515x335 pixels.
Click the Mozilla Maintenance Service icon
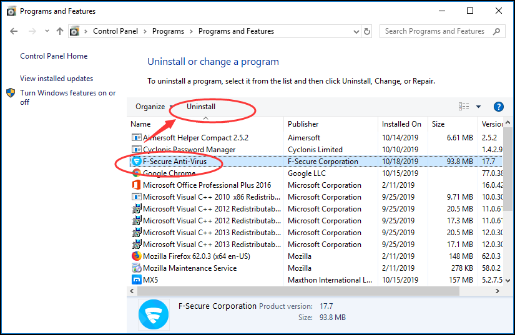click(136, 268)
